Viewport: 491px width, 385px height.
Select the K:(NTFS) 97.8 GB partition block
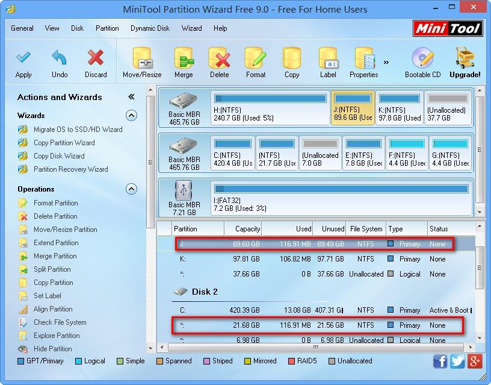pyautogui.click(x=400, y=108)
